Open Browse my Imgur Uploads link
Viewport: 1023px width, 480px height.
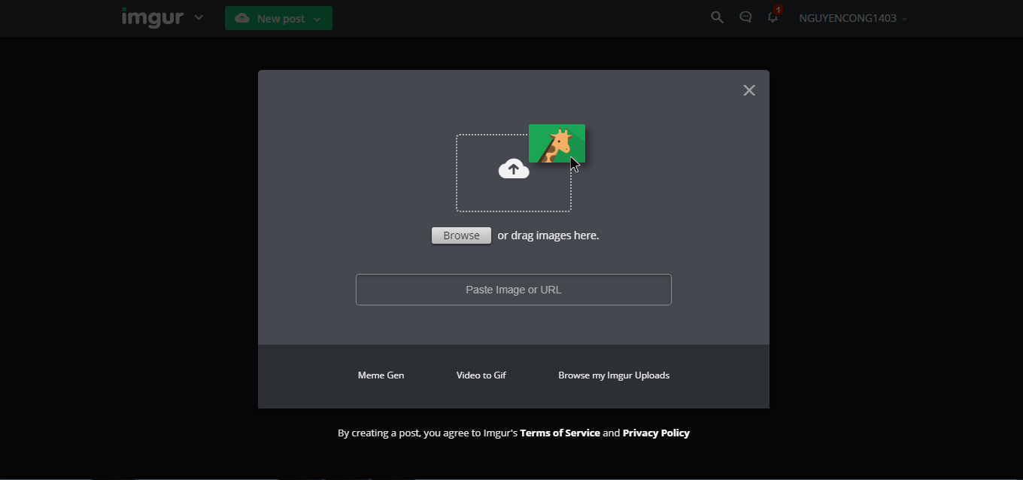614,375
